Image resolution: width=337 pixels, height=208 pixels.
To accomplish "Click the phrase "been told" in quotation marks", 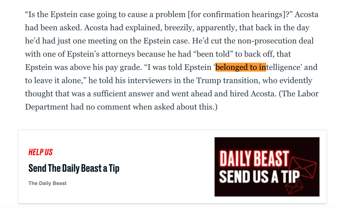I will pyautogui.click(x=209, y=54).
